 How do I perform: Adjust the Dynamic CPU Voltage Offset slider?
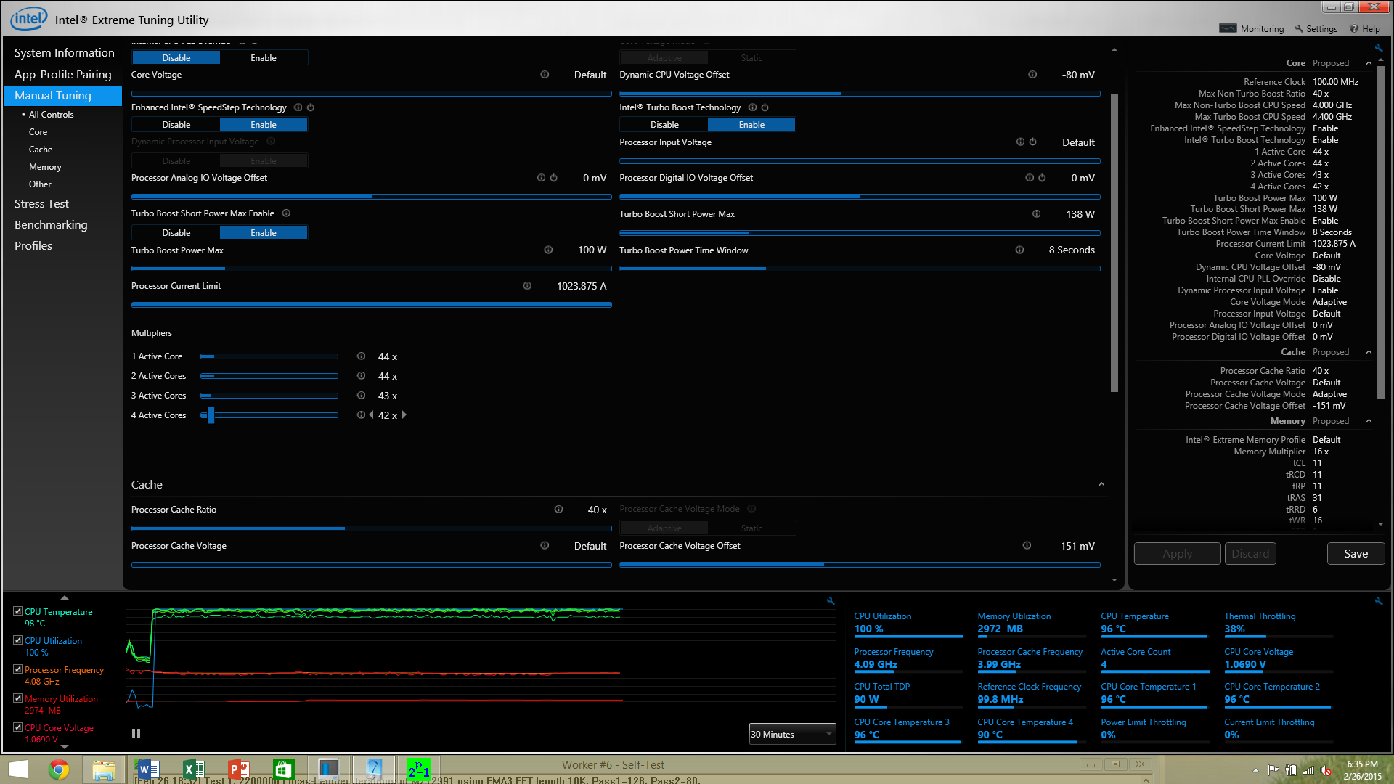tap(860, 94)
